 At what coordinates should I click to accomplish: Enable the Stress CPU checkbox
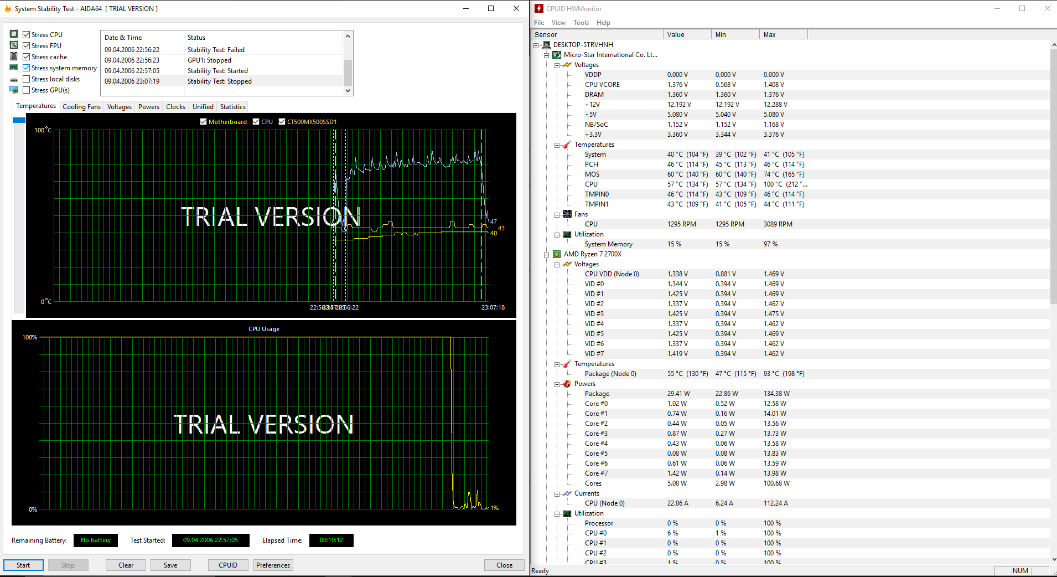coord(26,34)
